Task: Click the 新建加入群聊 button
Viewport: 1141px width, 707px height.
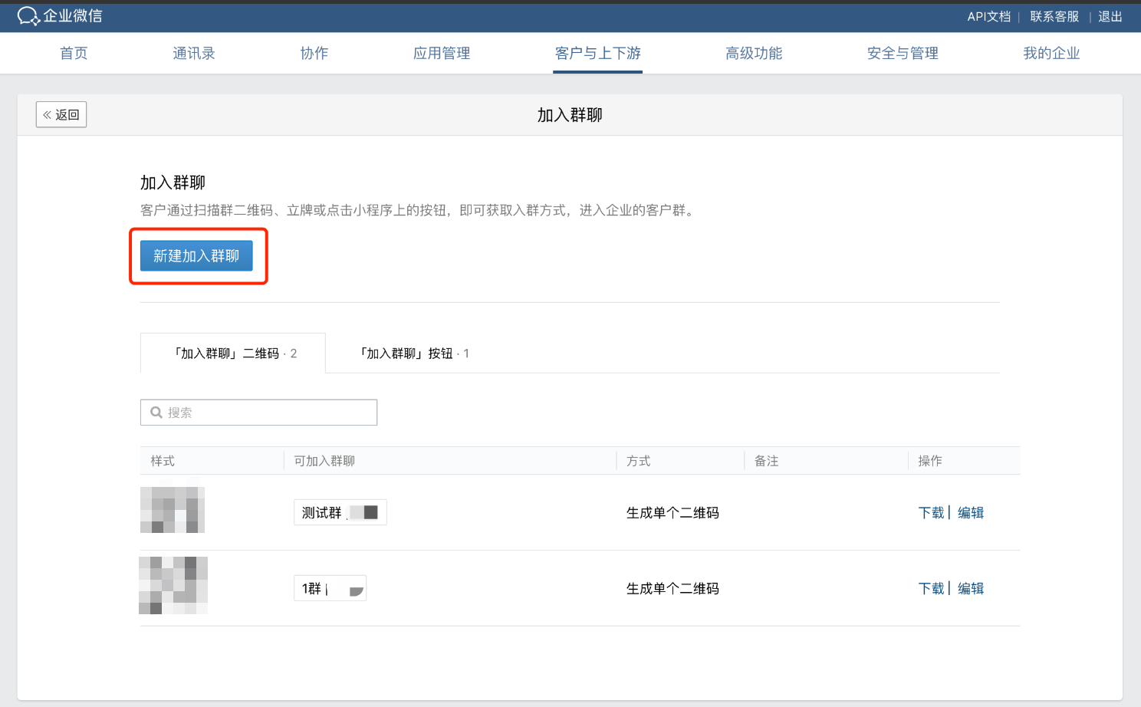Action: 196,255
